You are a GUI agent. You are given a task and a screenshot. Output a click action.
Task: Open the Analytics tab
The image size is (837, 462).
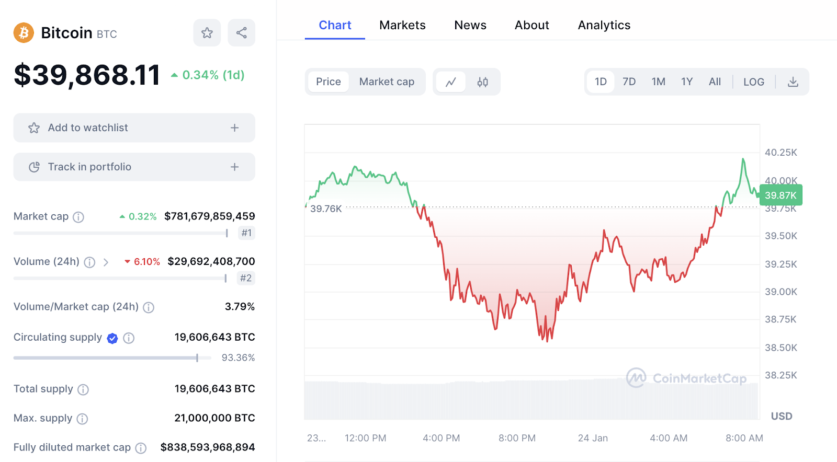point(604,25)
